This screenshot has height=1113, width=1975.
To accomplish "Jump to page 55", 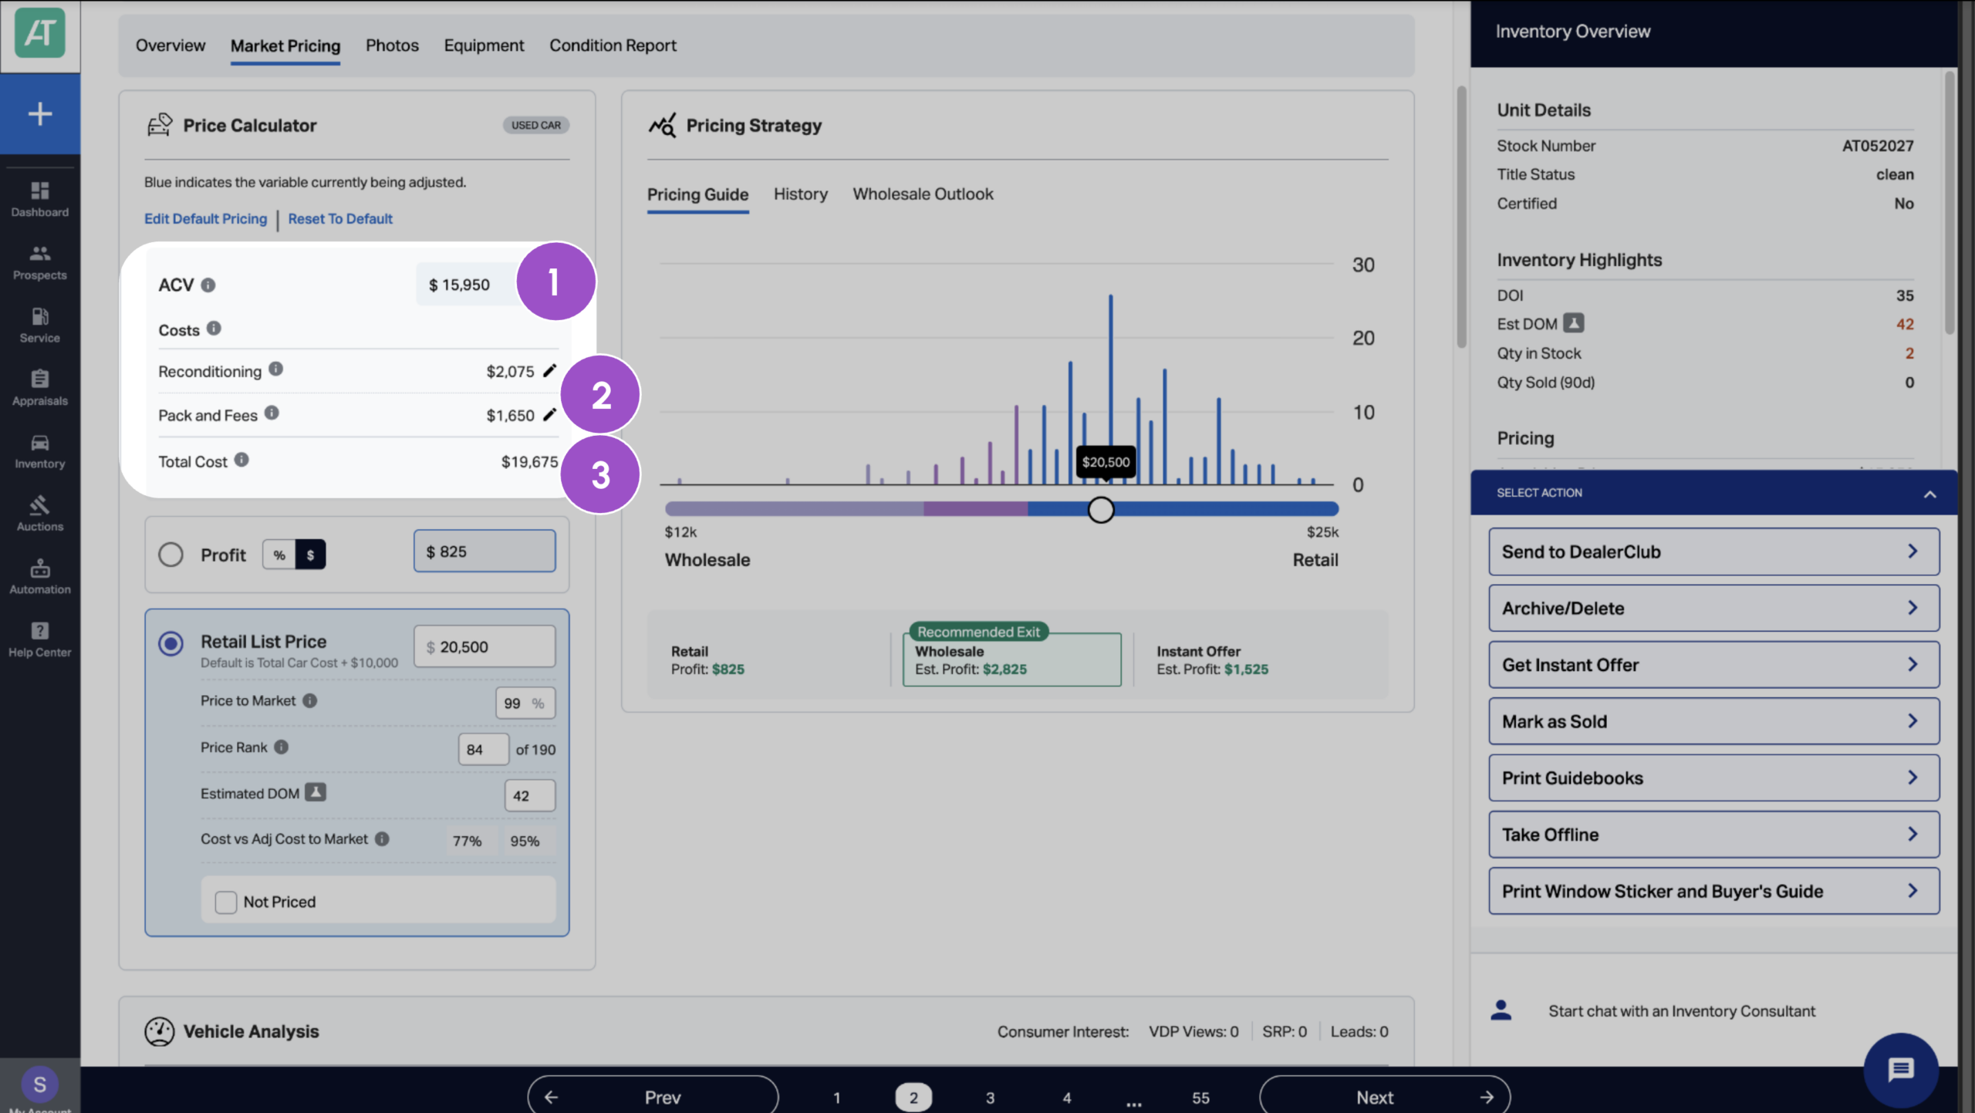I will (1200, 1098).
